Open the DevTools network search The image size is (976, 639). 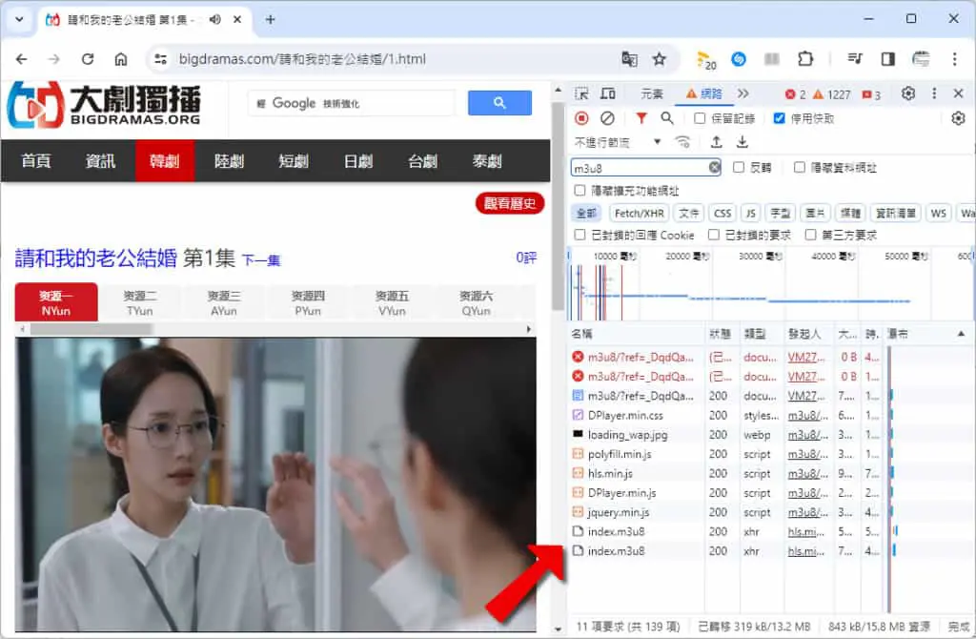666,117
